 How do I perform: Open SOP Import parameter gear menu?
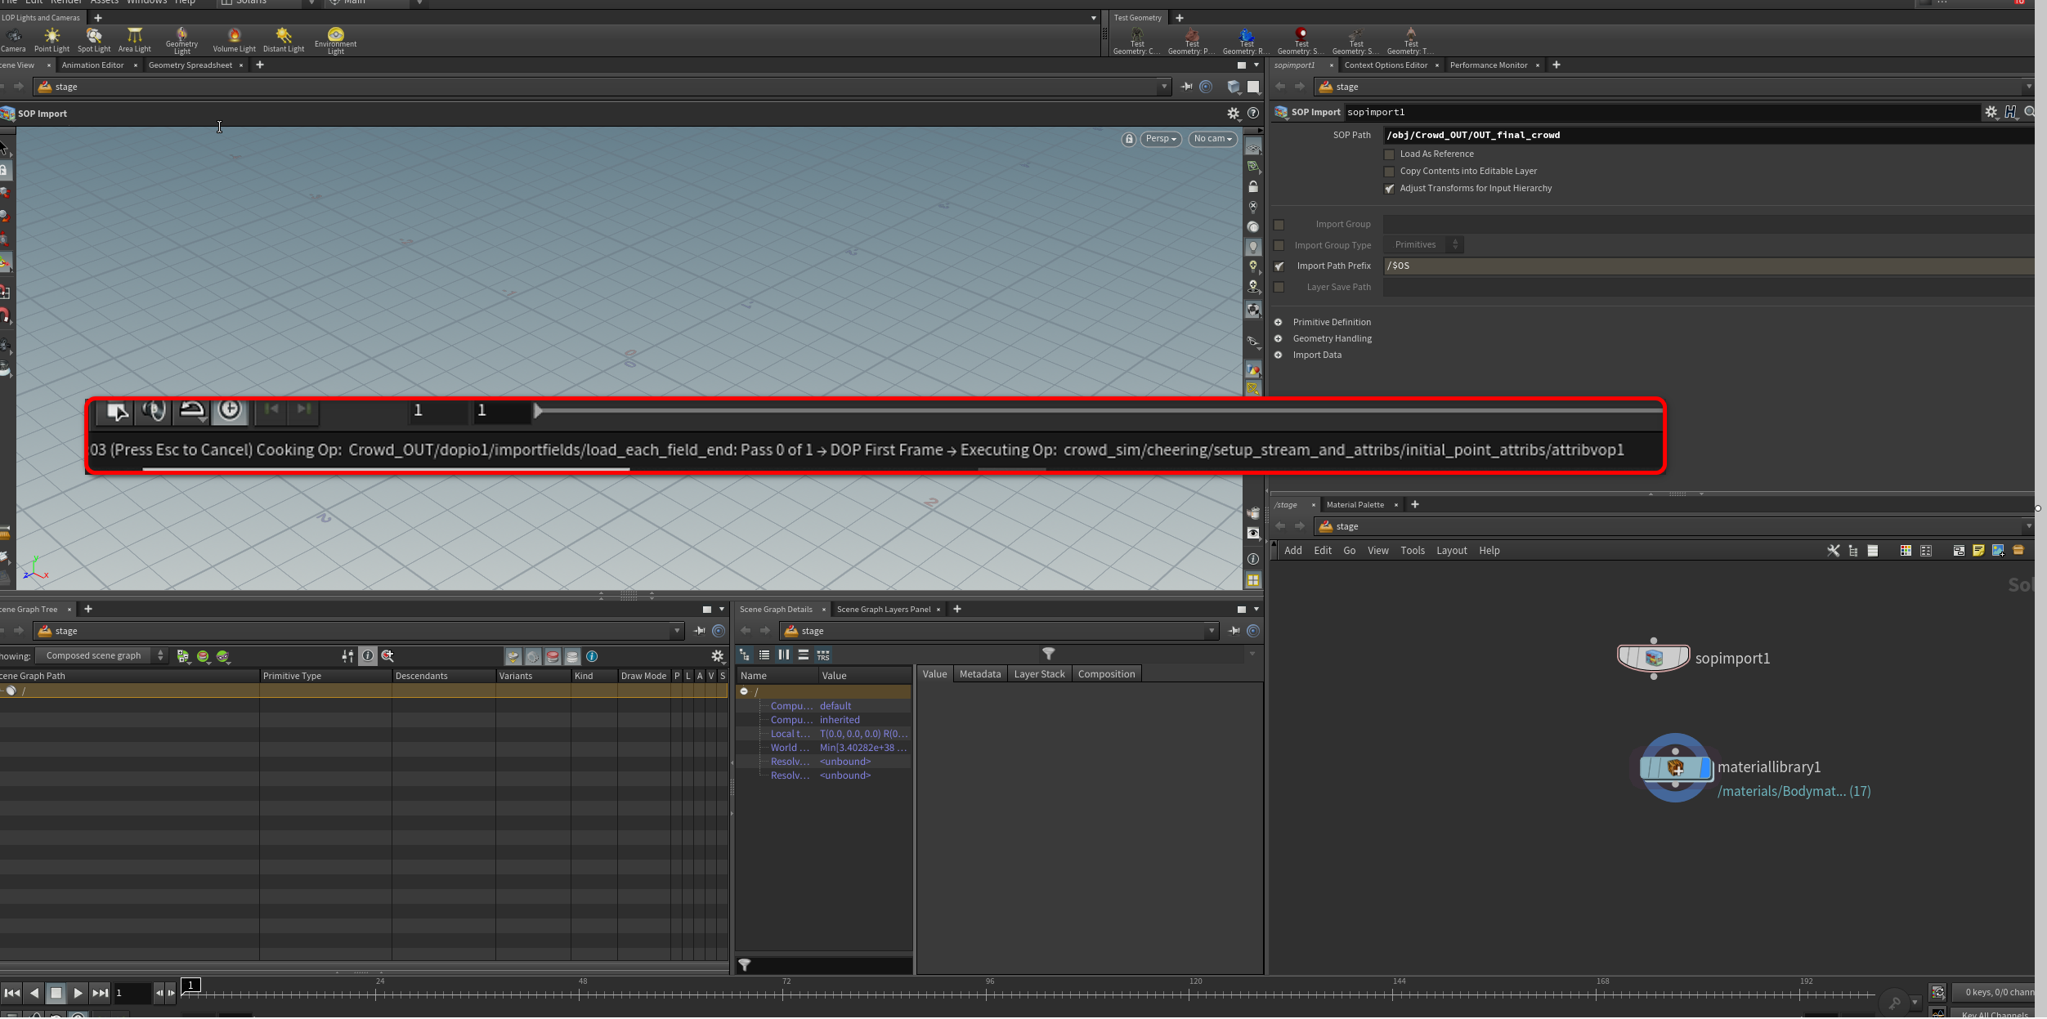[1991, 112]
